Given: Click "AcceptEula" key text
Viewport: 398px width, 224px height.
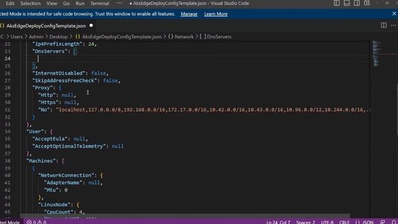Looking at the screenshot, I should (x=50, y=139).
